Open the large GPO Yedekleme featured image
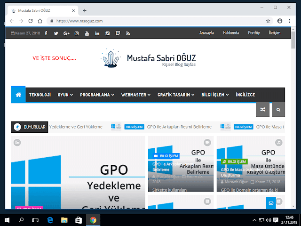This screenshot has height=226, width=301. 78,173
